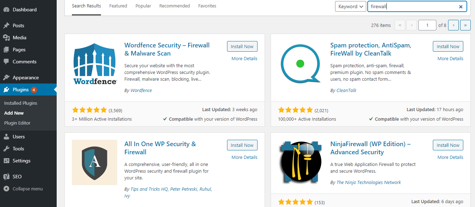Jump to last page of results
The height and width of the screenshot is (207, 475).
click(465, 25)
